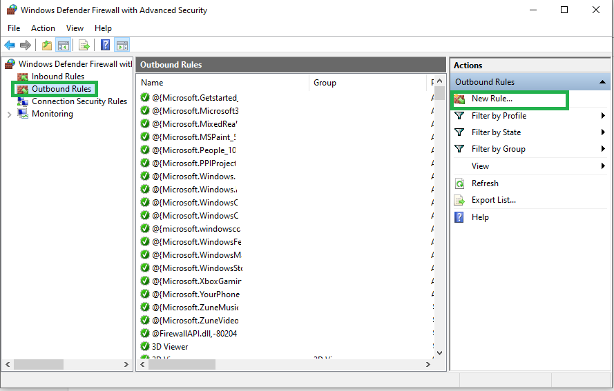Click green check icon of 3D Viewer rule
This screenshot has width=614, height=391.
coord(145,346)
